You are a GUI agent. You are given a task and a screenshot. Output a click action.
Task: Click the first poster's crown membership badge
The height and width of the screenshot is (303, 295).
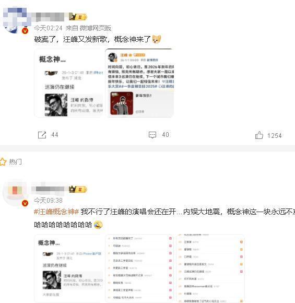pyautogui.click(x=78, y=17)
